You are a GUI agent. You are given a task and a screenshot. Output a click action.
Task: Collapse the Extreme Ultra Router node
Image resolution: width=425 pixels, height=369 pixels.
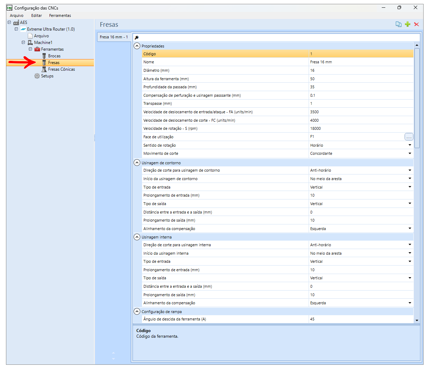pyautogui.click(x=17, y=29)
